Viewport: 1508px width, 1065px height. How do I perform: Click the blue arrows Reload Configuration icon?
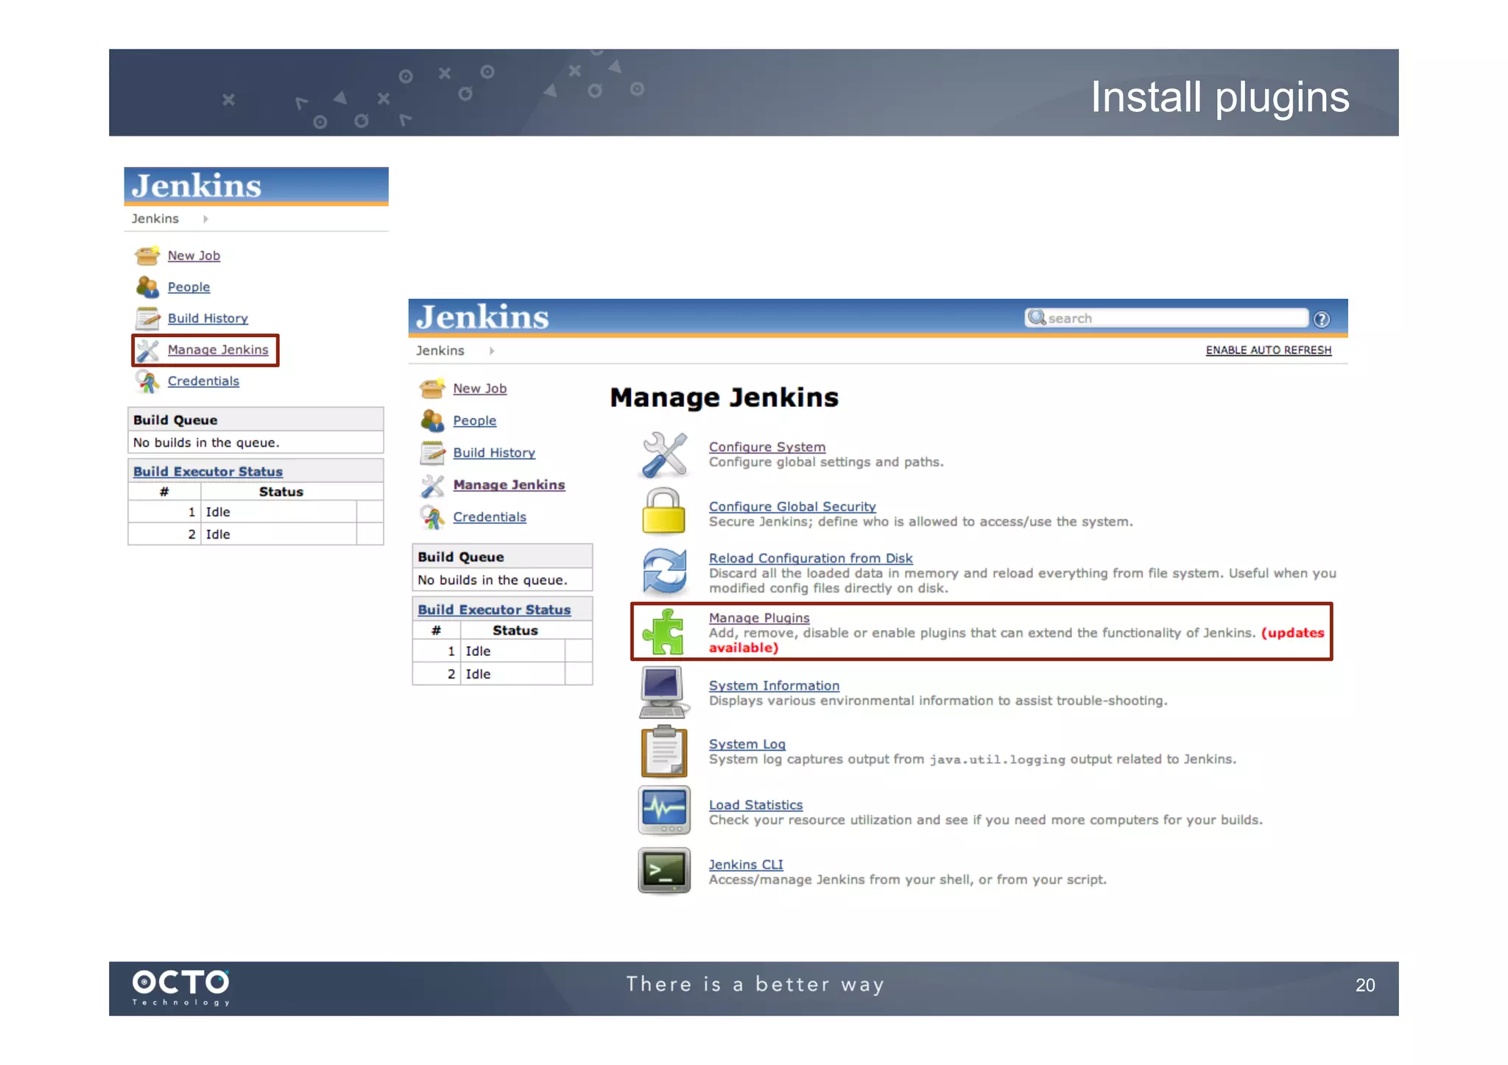click(664, 570)
